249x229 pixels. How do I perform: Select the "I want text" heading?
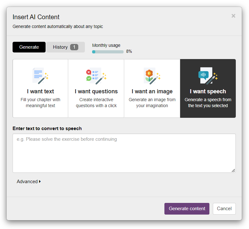[40, 91]
